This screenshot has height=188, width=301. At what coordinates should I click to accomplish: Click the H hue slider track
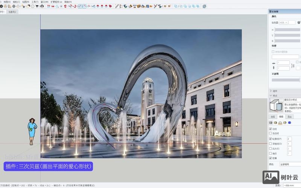[x=287, y=30]
